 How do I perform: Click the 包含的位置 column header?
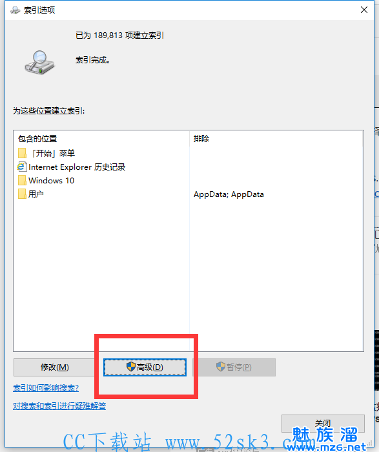pyautogui.click(x=37, y=139)
